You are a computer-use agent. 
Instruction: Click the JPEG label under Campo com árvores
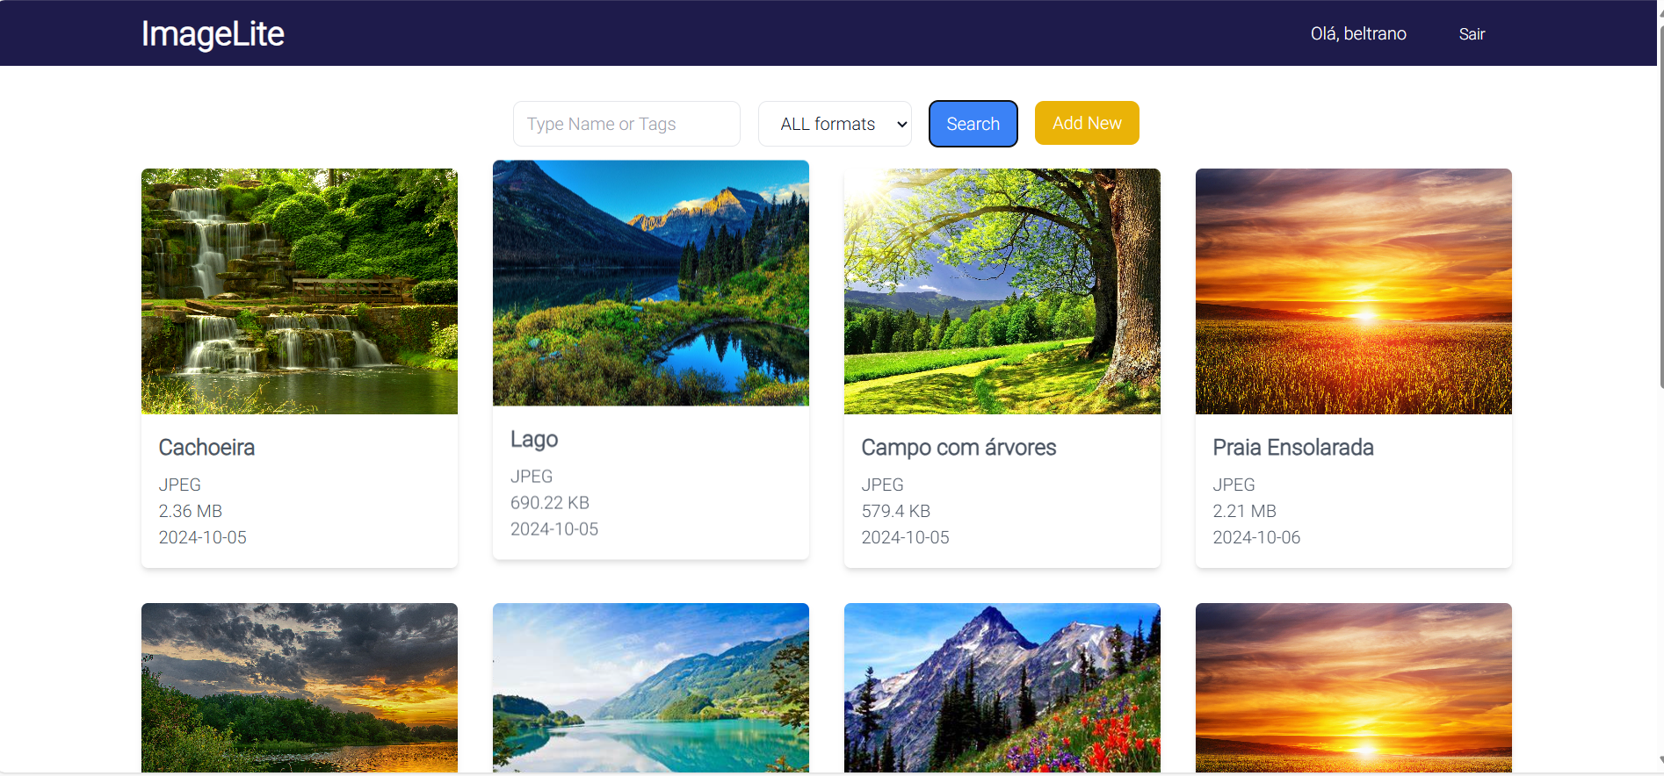(x=883, y=485)
